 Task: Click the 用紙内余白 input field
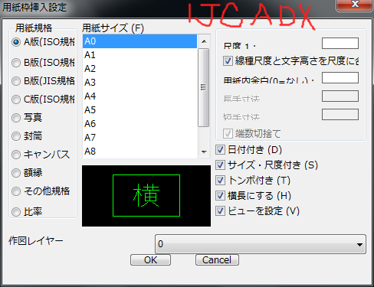[x=340, y=77]
